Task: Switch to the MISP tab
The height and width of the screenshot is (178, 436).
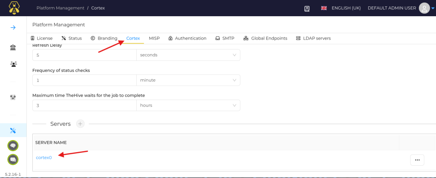Action: (154, 38)
